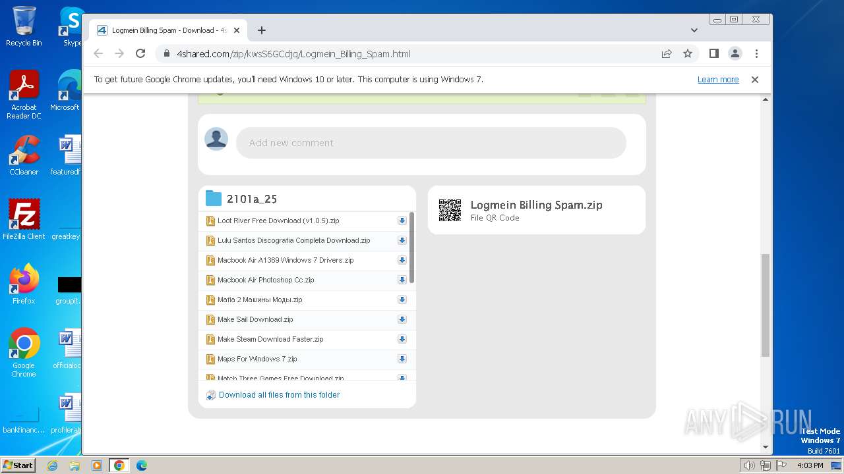The height and width of the screenshot is (474, 844).
Task: Download Make Sail Download zip arrow
Action: click(x=402, y=320)
